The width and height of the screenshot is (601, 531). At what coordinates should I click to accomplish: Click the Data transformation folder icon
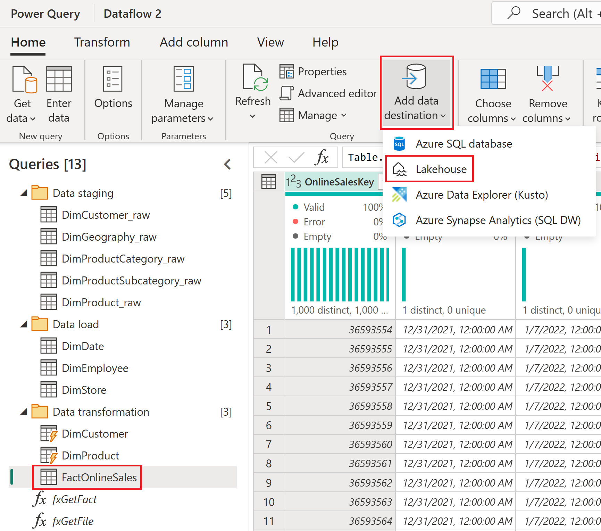(x=40, y=411)
